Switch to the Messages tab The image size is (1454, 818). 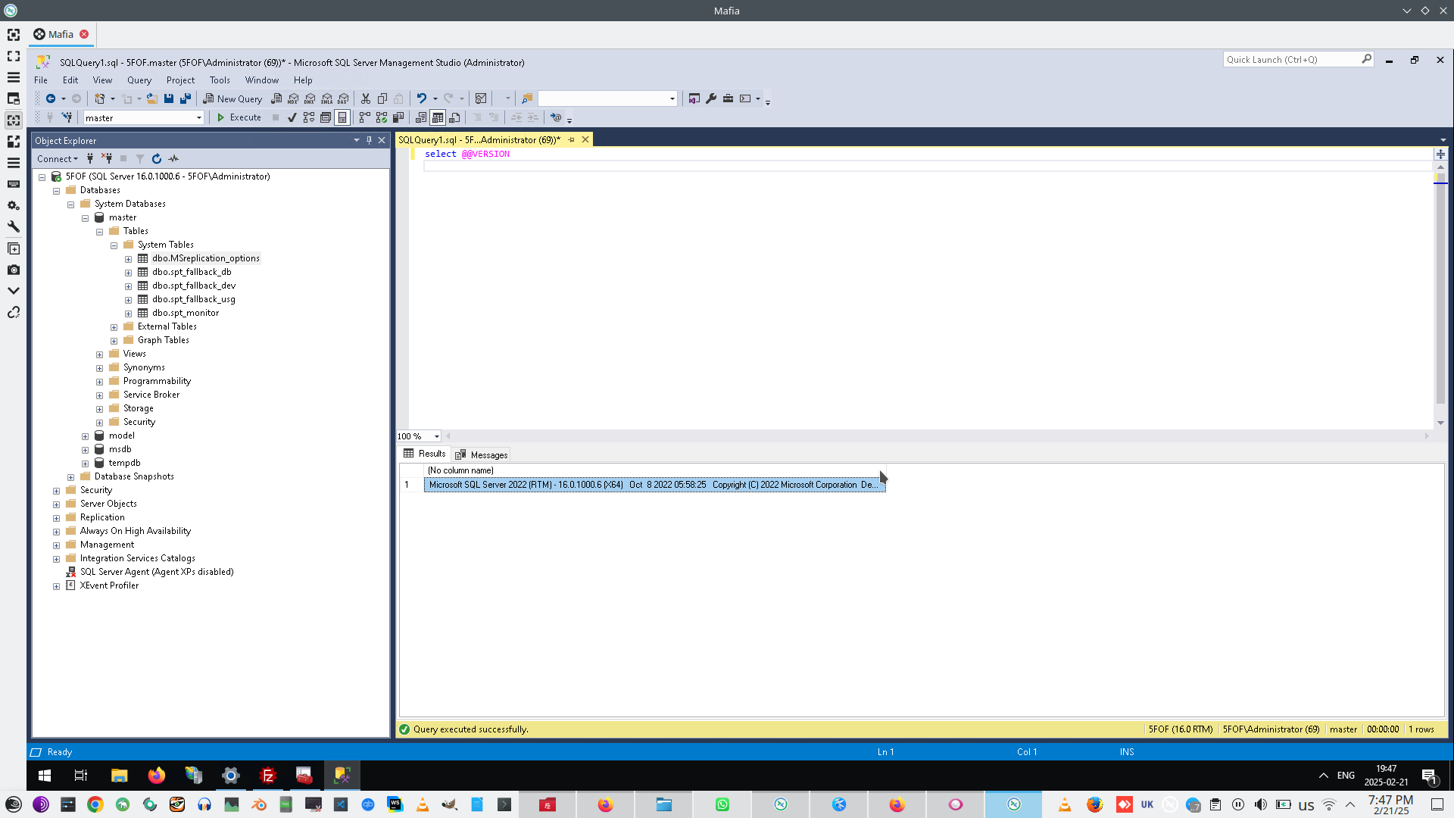pyautogui.click(x=482, y=455)
